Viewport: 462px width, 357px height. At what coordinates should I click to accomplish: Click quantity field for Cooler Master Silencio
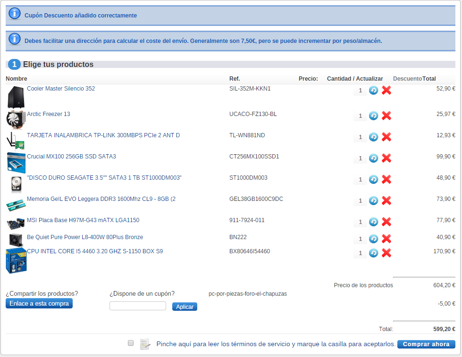(x=361, y=91)
